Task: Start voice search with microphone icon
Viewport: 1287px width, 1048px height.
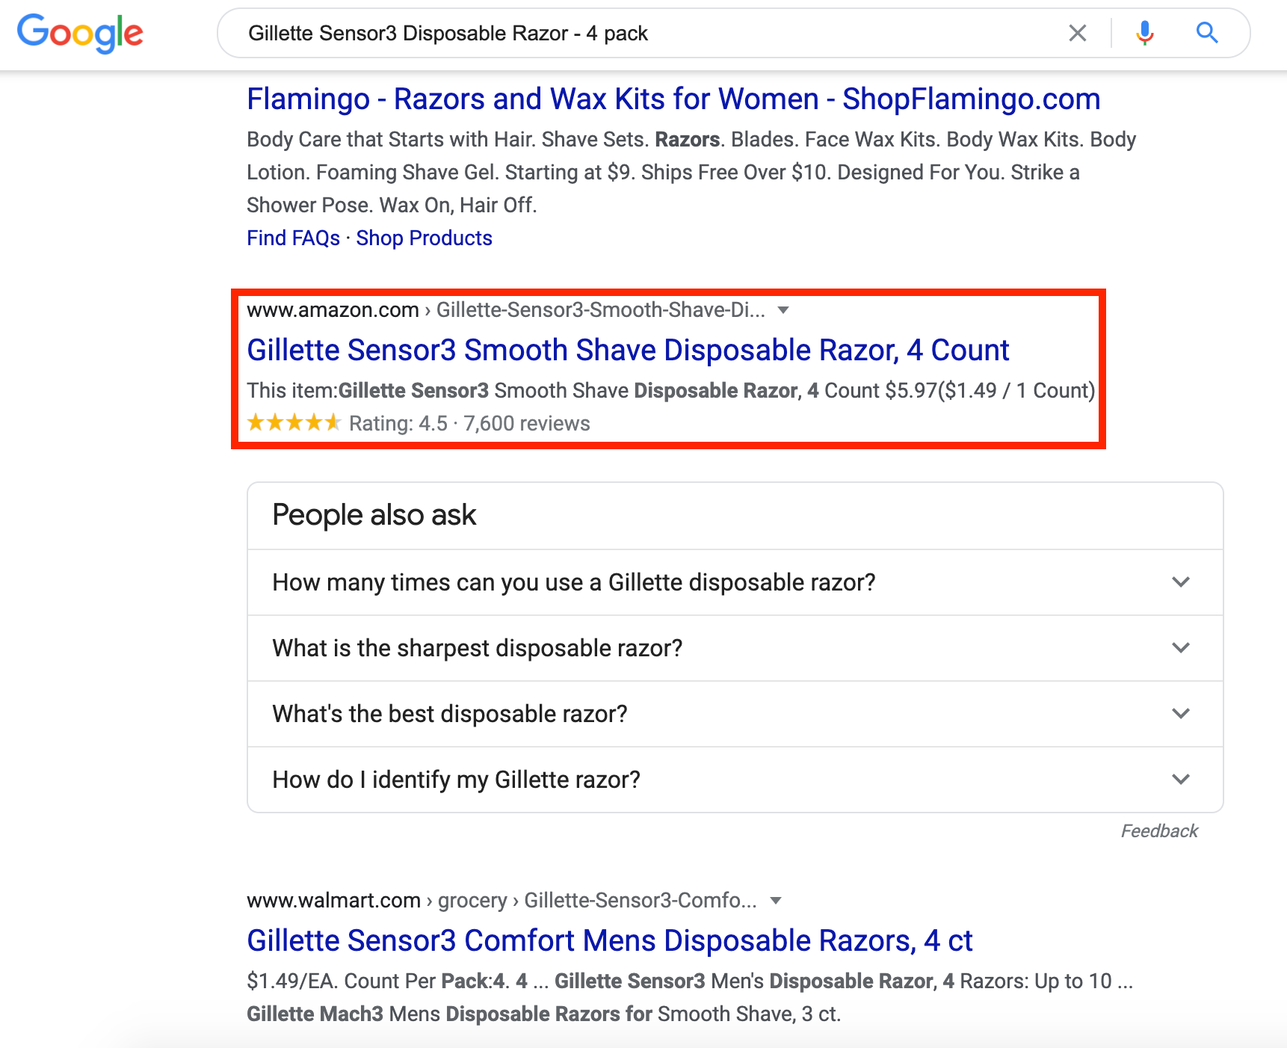Action: pos(1144,33)
